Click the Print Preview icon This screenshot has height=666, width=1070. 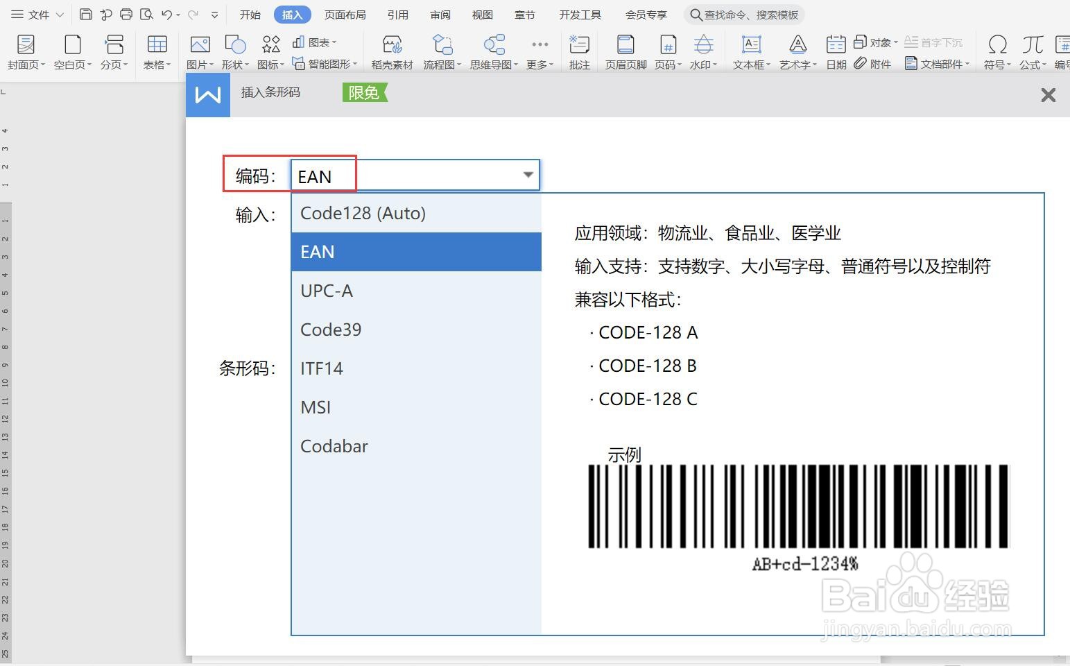(x=146, y=15)
